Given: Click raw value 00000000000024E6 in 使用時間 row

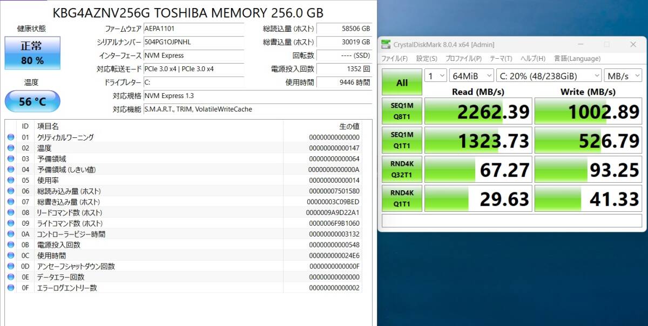Looking at the screenshot, I should point(334,255).
